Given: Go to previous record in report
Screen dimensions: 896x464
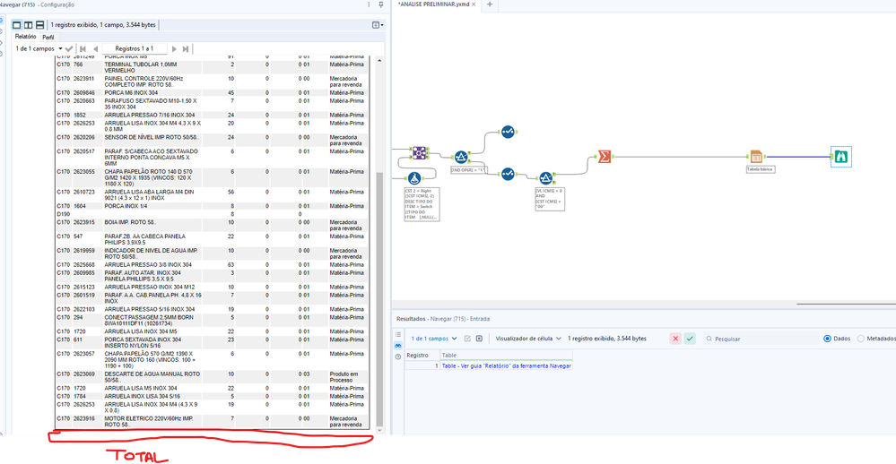Looking at the screenshot, I should pyautogui.click(x=95, y=49).
